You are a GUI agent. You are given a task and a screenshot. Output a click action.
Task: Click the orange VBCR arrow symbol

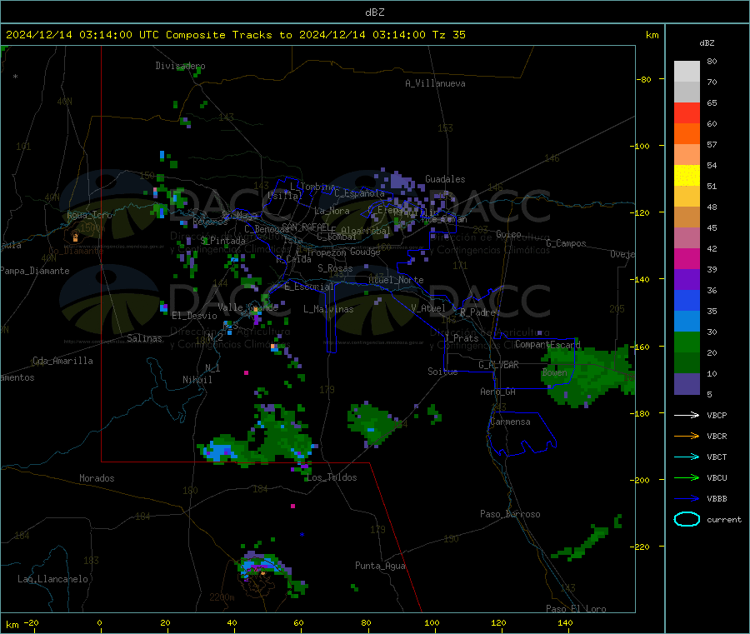point(687,436)
